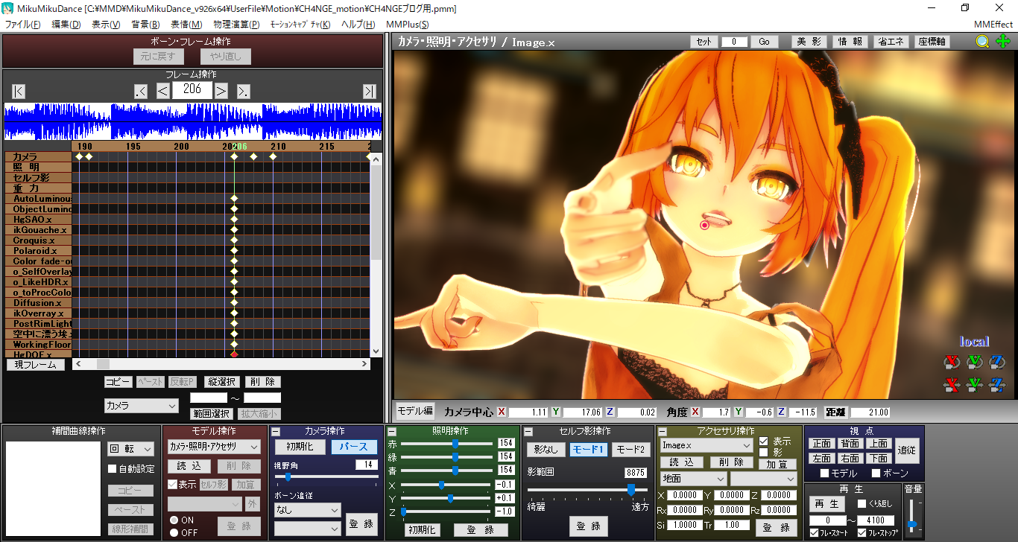Click the red X icon beside カメラ中心
The image size is (1018, 542).
[502, 412]
